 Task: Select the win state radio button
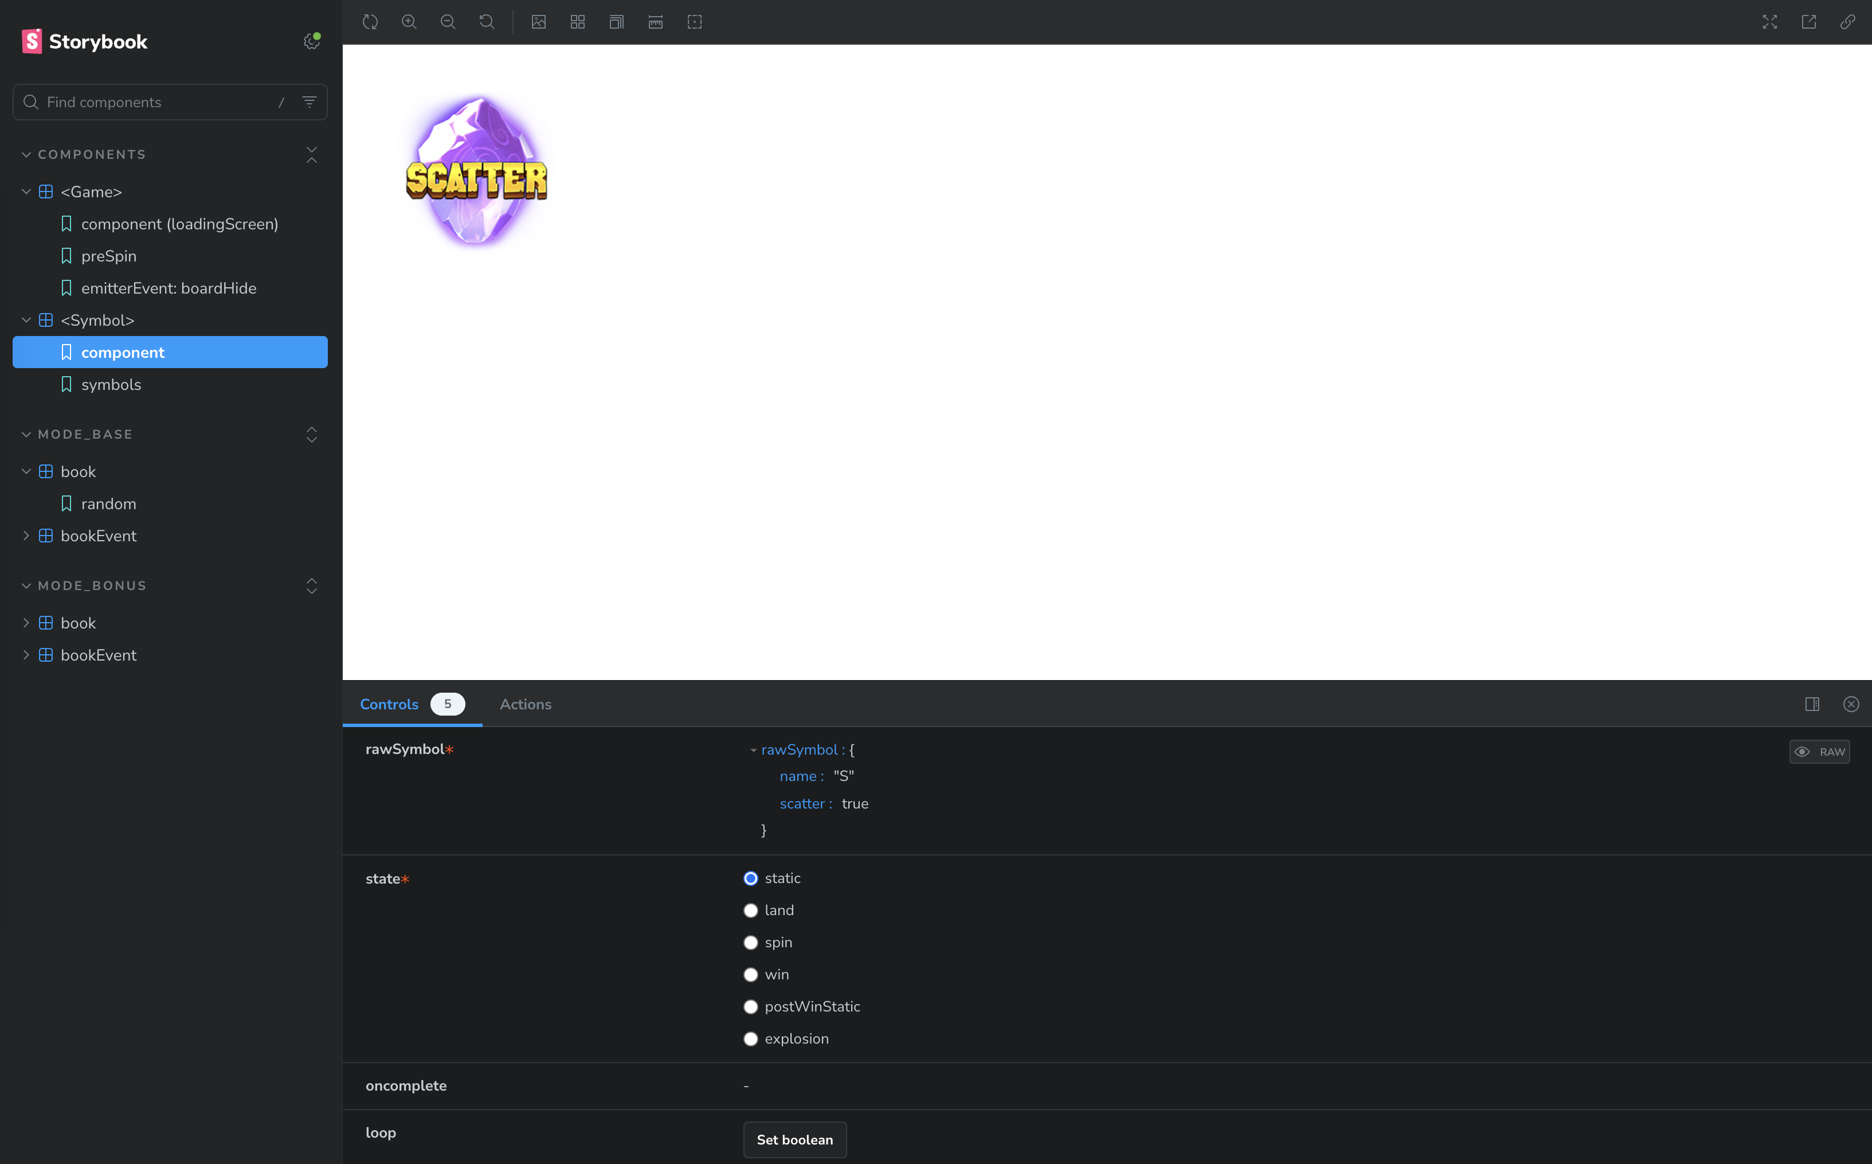click(x=751, y=975)
